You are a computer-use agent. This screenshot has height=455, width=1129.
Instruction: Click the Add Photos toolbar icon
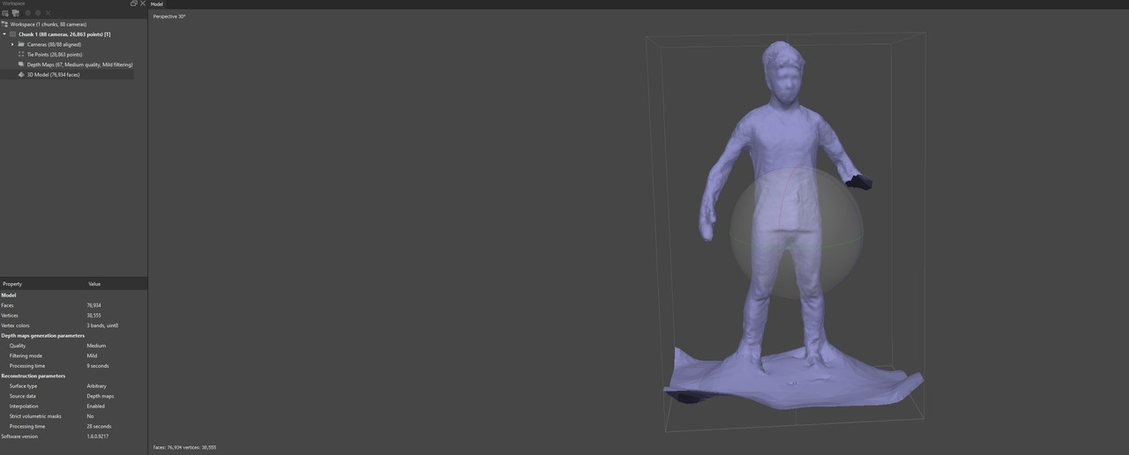[16, 13]
